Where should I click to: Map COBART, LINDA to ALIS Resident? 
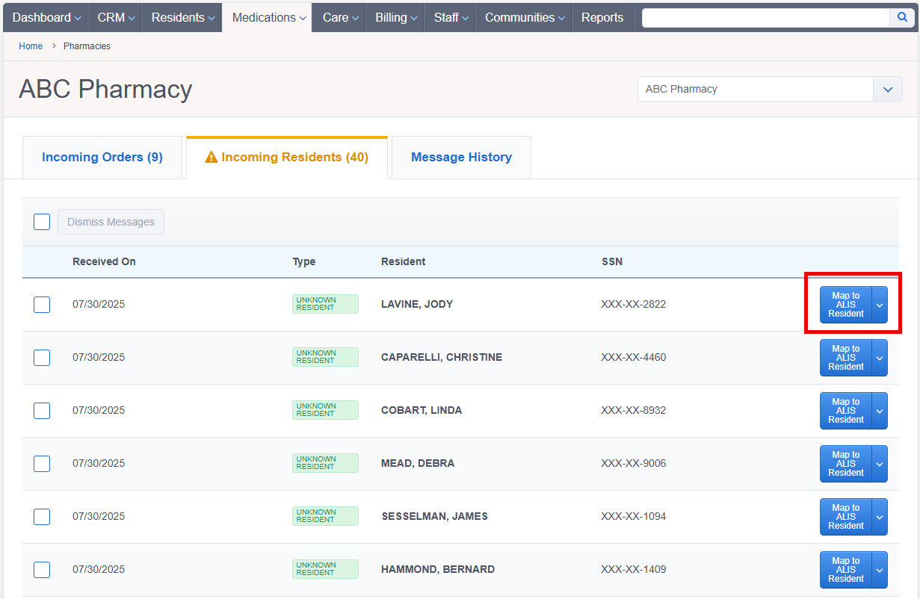846,411
